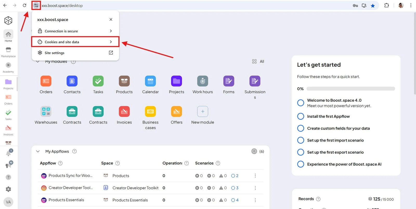Open Connection is secure details
Image resolution: width=416 pixels, height=209 pixels.
(x=75, y=31)
